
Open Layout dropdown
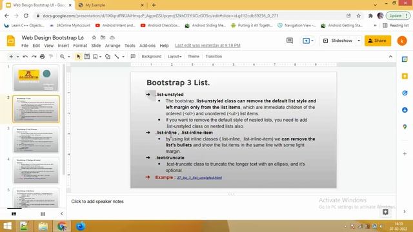pos(174,56)
